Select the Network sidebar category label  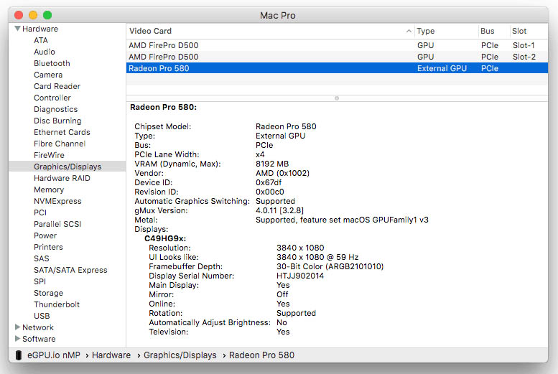pos(38,327)
